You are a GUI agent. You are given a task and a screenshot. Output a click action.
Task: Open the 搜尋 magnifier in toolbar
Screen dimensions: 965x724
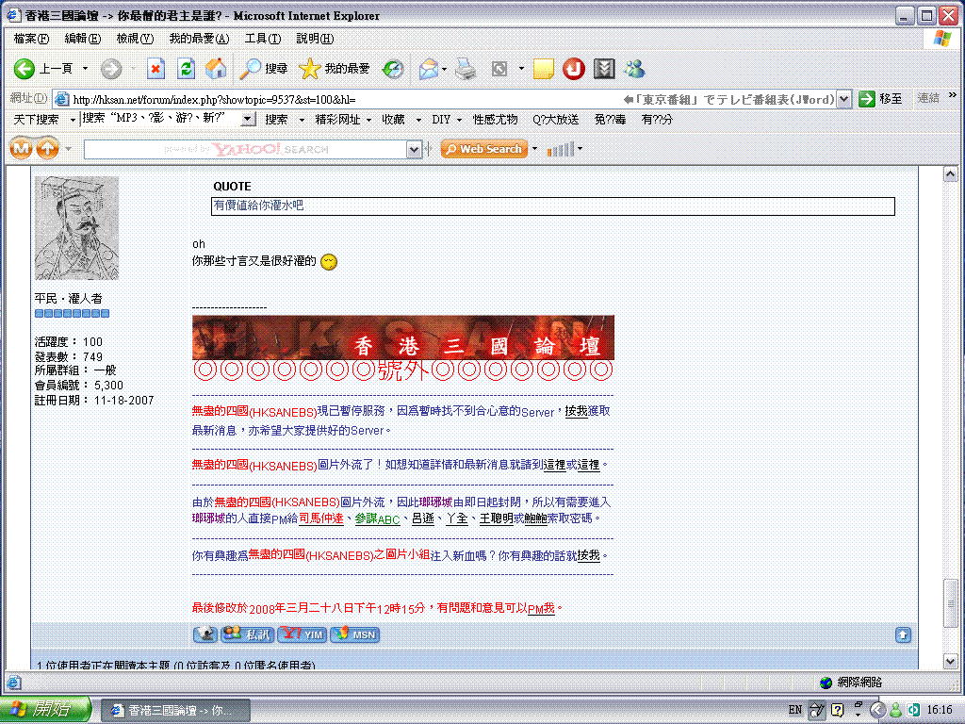[x=264, y=68]
